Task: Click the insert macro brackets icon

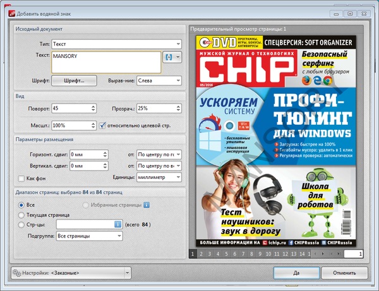Action: click(169, 57)
